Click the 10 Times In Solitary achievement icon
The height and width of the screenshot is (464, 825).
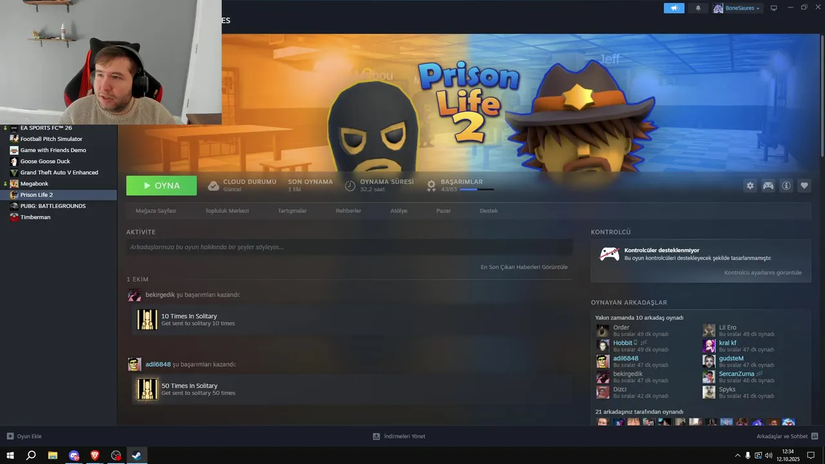(147, 320)
